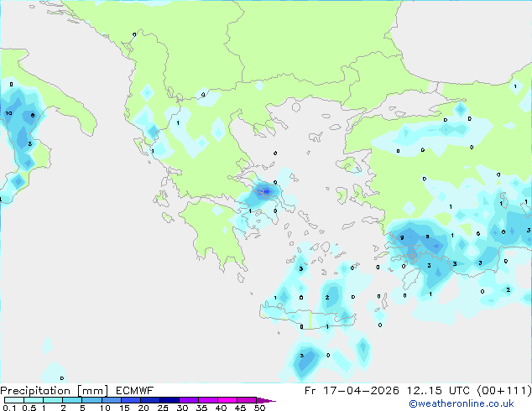This screenshot has height=411, width=532.
Task: Click the legend arrow tip above 50 mm
Action: [x=266, y=400]
